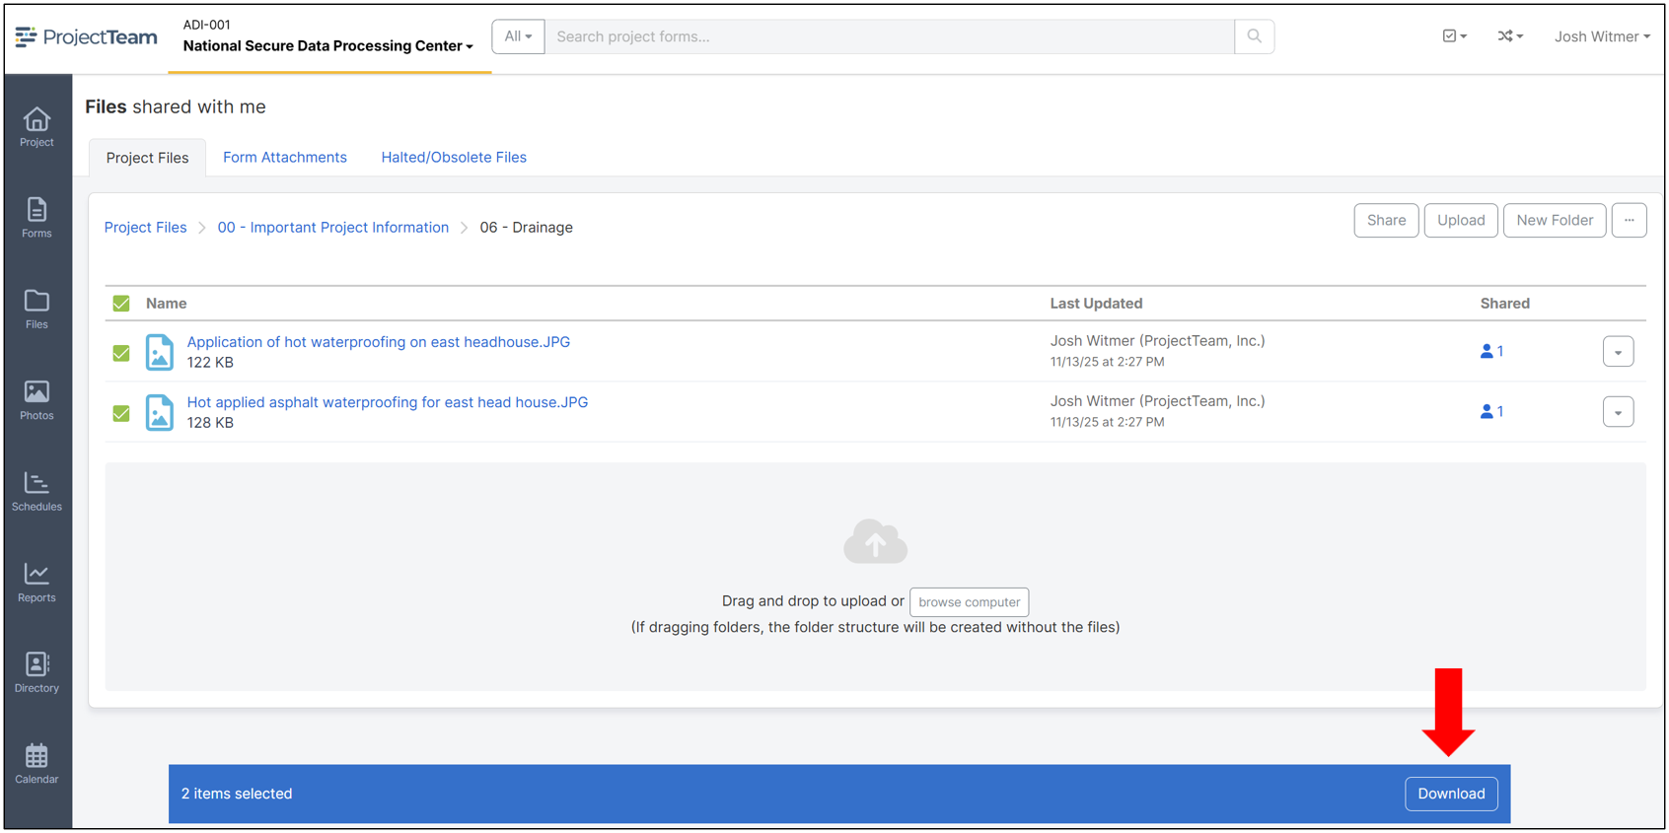
Task: Expand the National Secure Data Processing Center selector
Action: (x=327, y=46)
